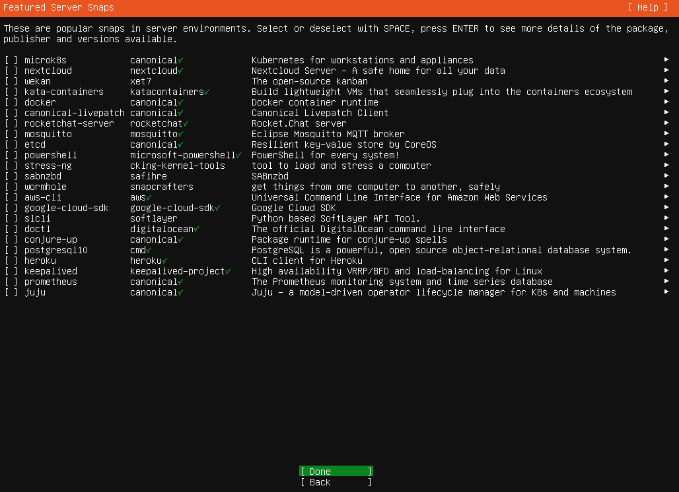Mark the mosquitto checkbox
Viewport: 679px width, 492px height.
[x=11, y=134]
